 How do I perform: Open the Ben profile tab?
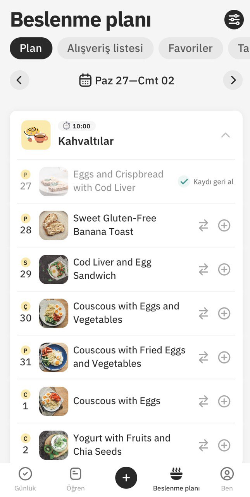click(x=227, y=480)
